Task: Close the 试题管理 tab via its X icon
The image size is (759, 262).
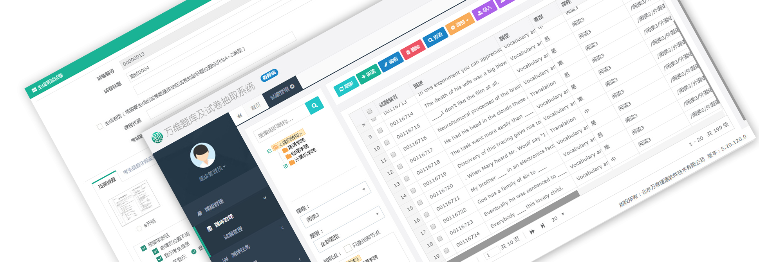Action: tap(292, 86)
